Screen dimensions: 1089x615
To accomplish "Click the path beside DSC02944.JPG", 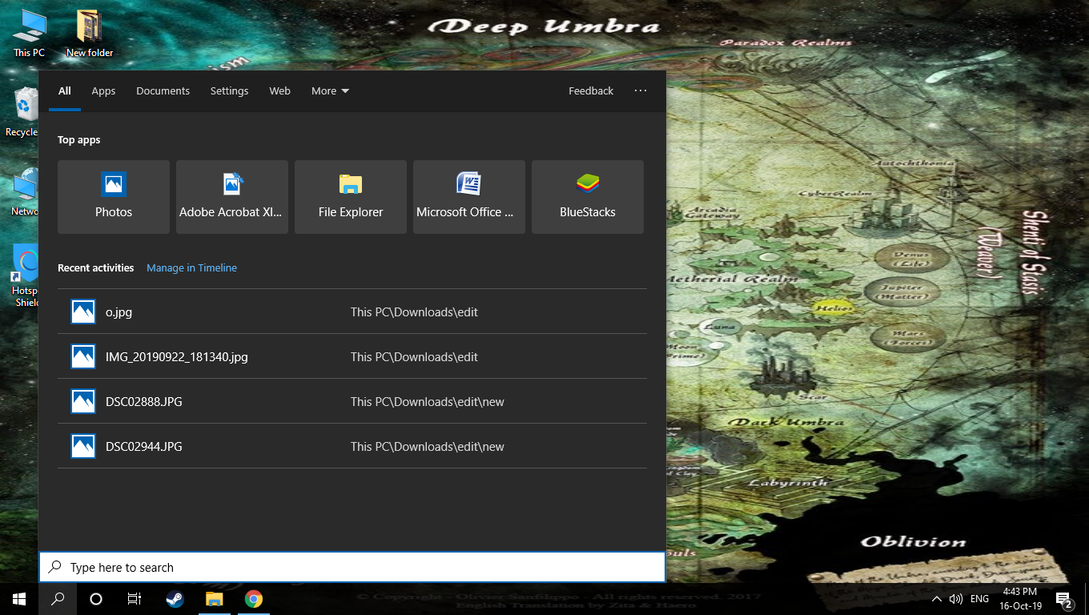I will [x=428, y=446].
